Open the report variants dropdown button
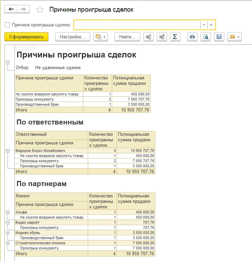 [x=100, y=37]
